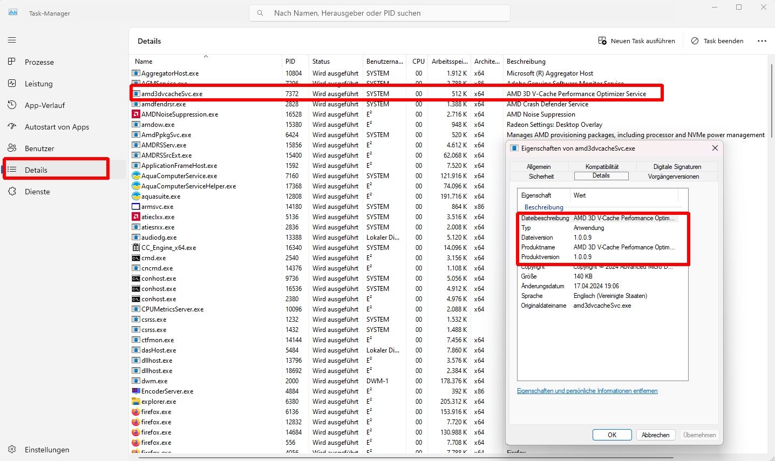775x461 pixels.
Task: Click the EncoderServer.exe icon
Action: click(136, 391)
